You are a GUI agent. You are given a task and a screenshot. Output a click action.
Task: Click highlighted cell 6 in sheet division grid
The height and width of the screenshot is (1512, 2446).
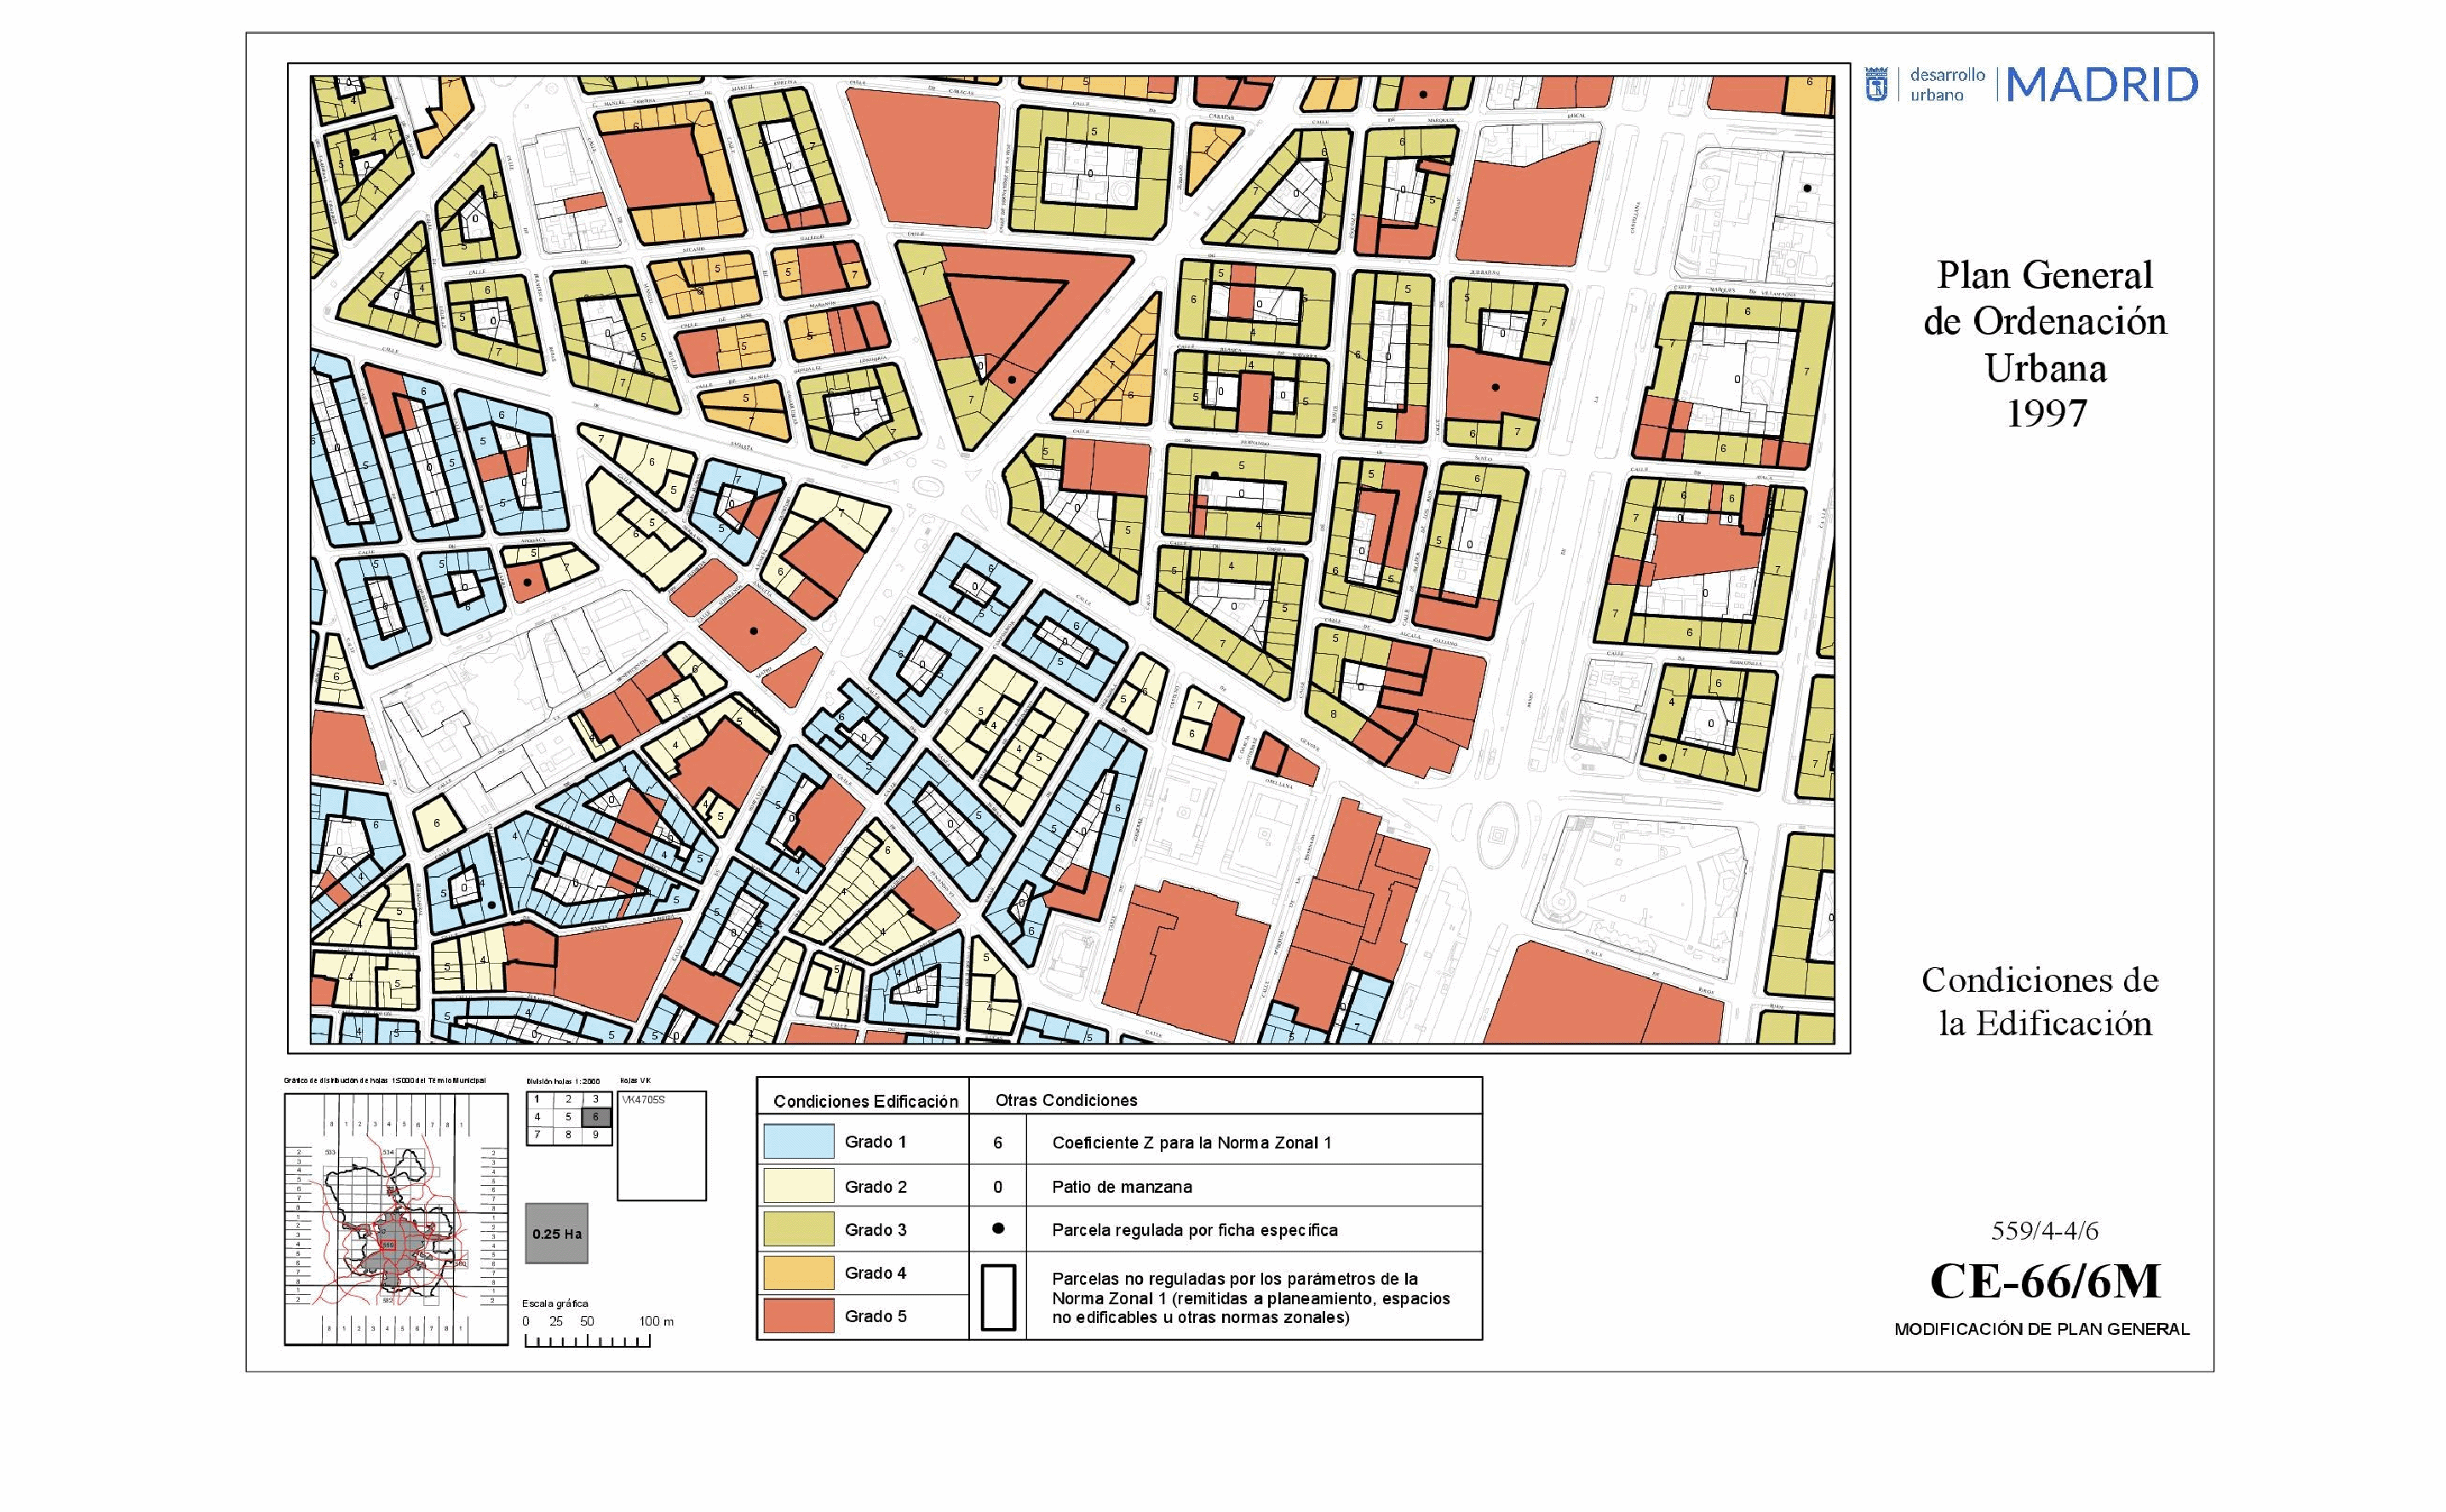point(595,1117)
